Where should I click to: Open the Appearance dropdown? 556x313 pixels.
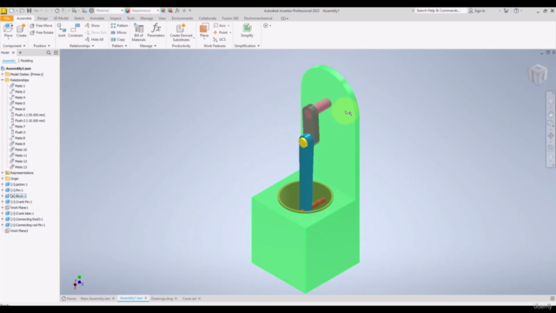(144, 10)
